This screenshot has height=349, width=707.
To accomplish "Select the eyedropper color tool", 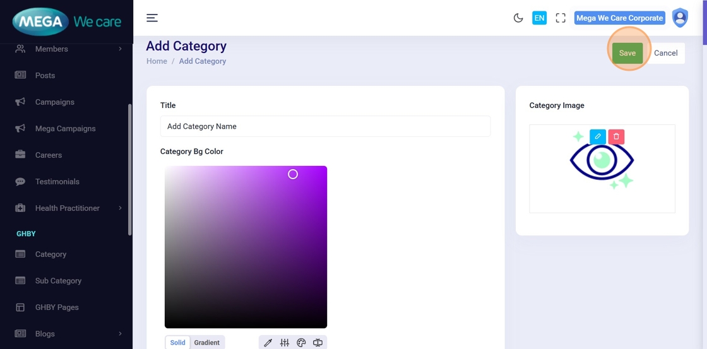I will click(268, 343).
